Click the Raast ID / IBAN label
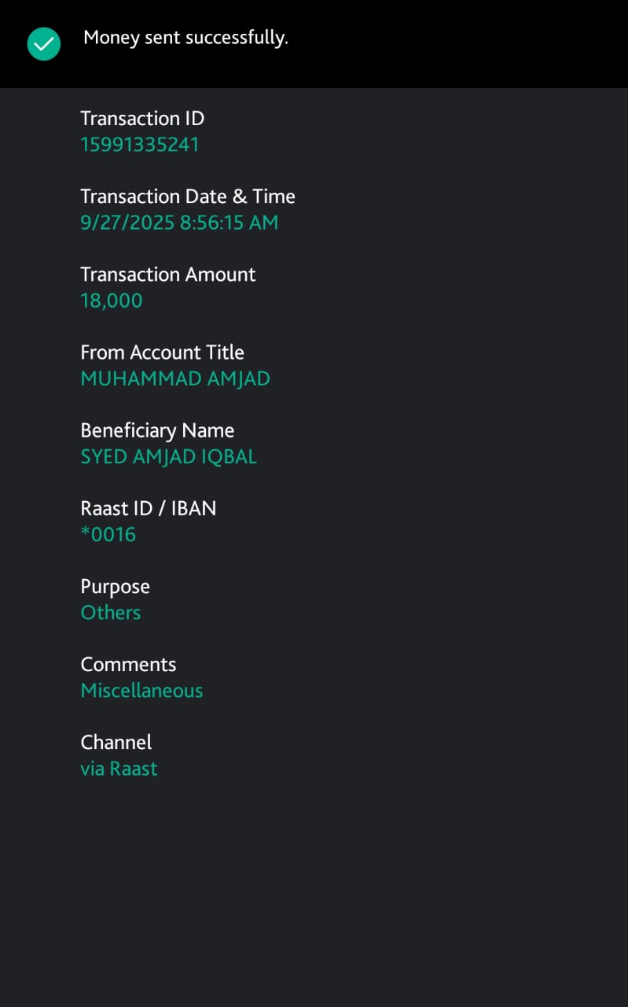 [149, 508]
